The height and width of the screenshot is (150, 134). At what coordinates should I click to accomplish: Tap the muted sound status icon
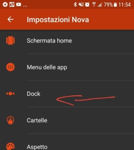81,5
